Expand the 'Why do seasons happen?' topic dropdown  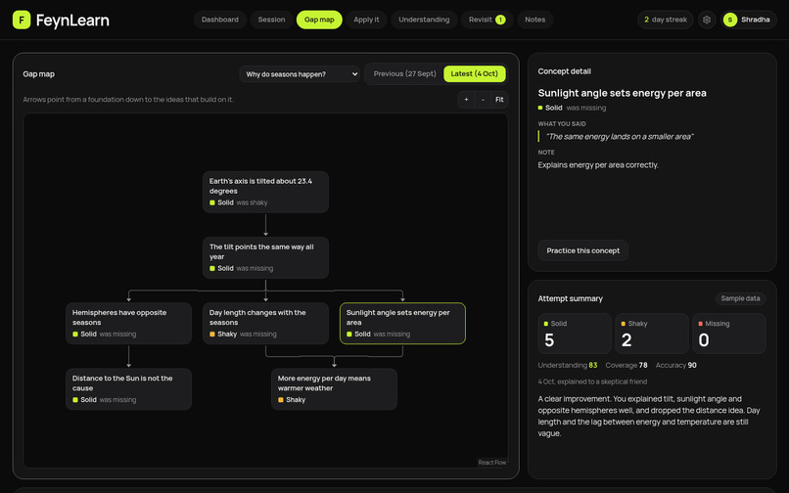pos(300,74)
